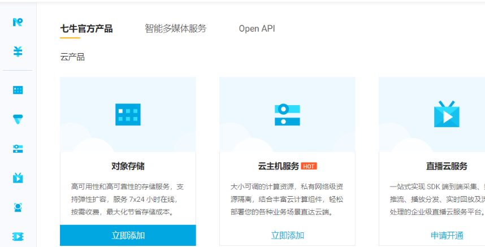The height and width of the screenshot is (247, 485).
Task: Switch to the 七牛官方产品 tab
Action: (x=86, y=29)
